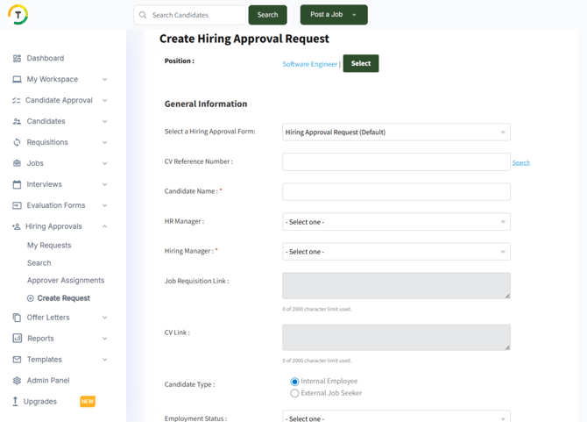Click the Jobs briefcase icon
Image resolution: width=587 pixels, height=422 pixels.
tap(17, 164)
